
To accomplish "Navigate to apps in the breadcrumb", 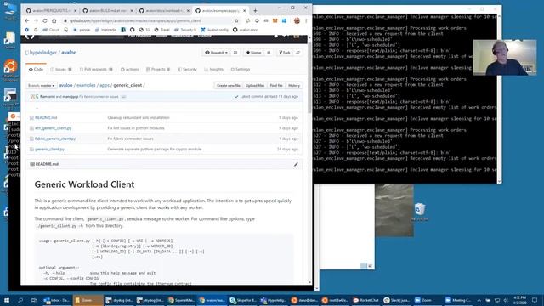I will (x=105, y=85).
